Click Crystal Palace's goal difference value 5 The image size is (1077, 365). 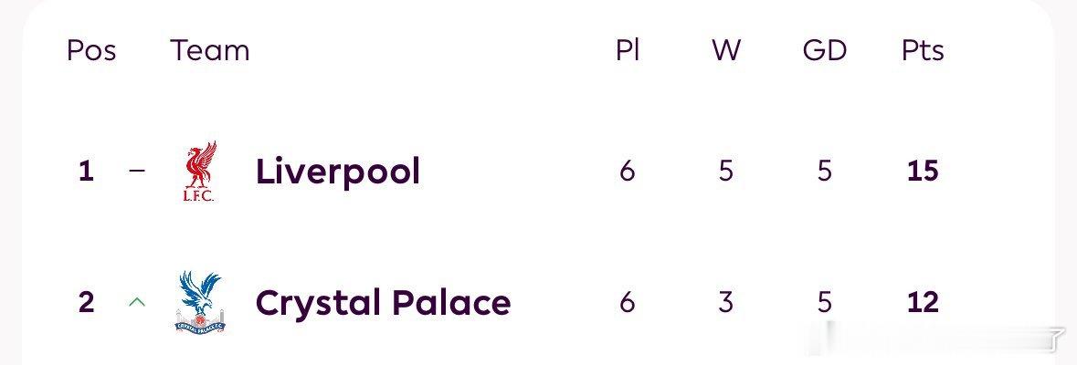(824, 302)
